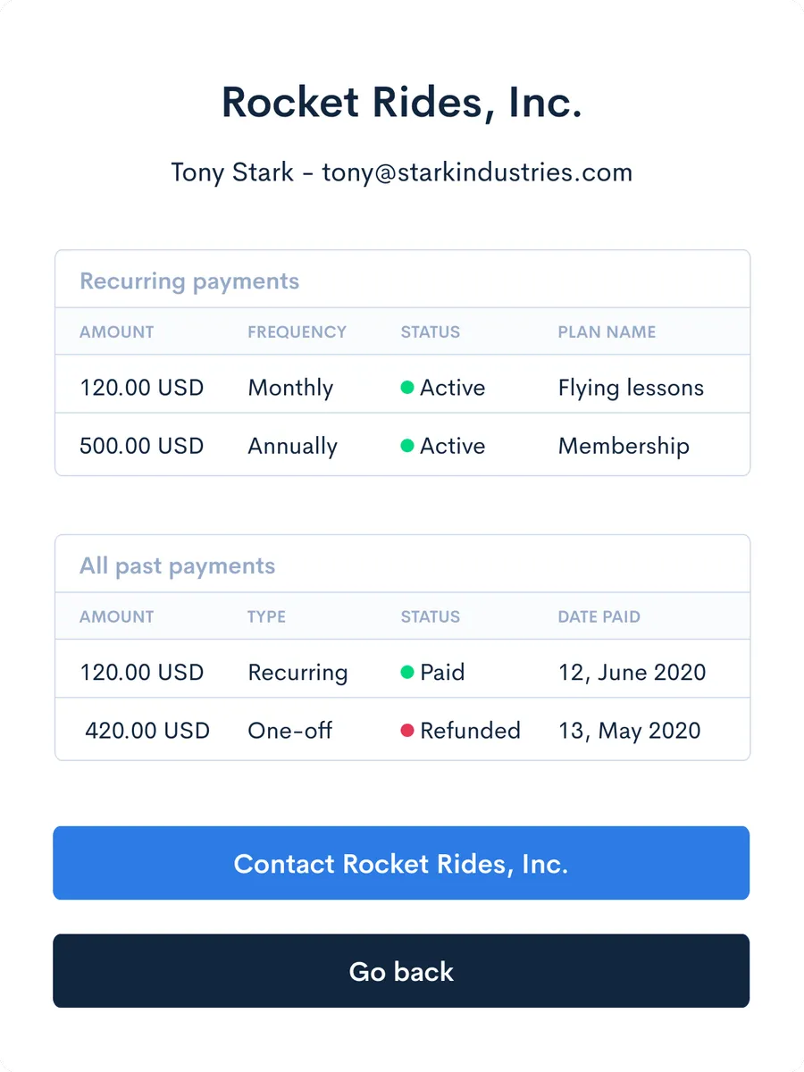Select the Flying lessons plan name
Image resolution: width=804 pixels, height=1072 pixels.
tap(631, 388)
